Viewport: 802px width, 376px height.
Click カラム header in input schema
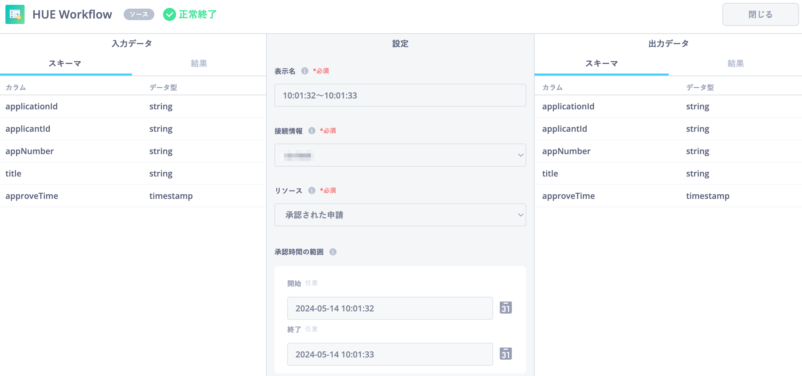click(16, 87)
